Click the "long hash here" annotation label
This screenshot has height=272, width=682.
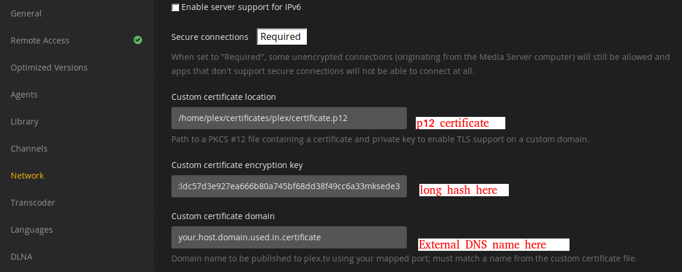[458, 190]
